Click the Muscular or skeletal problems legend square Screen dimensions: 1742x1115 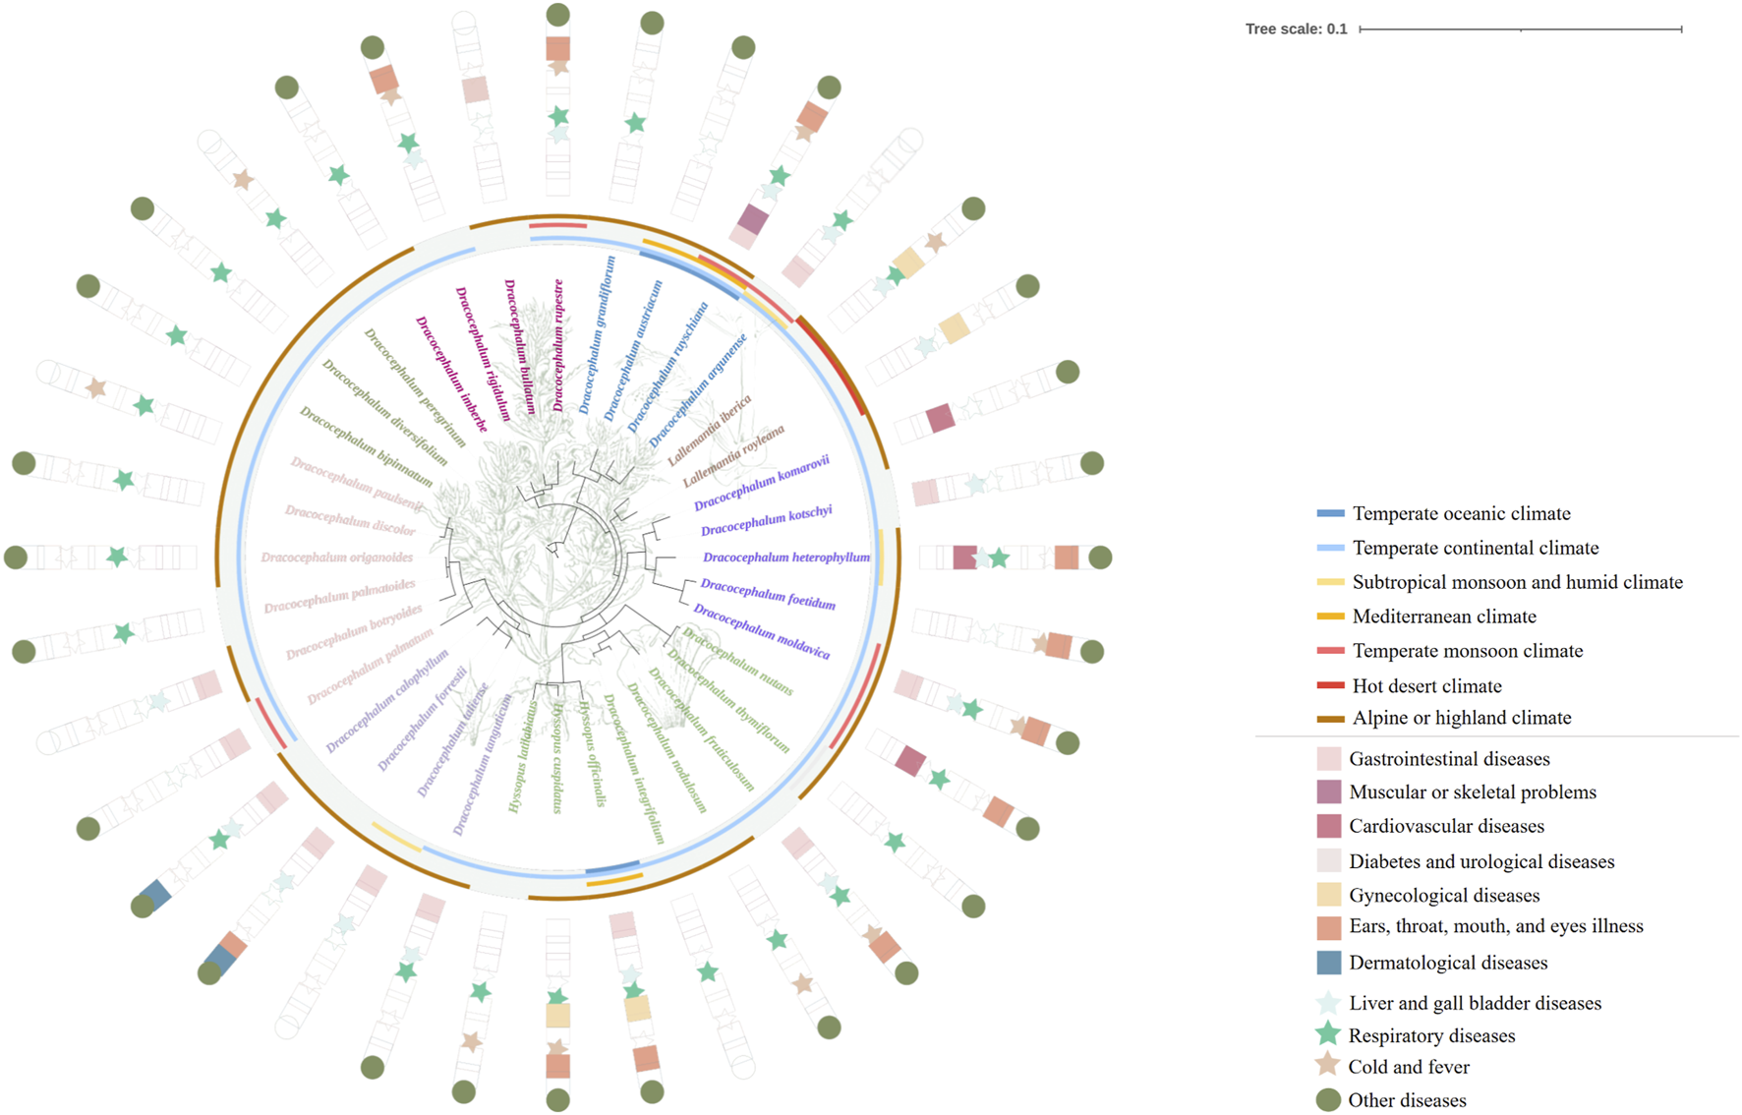coord(1329,792)
